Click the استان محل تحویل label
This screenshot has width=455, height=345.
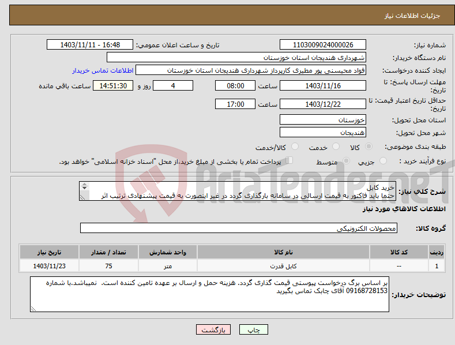pyautogui.click(x=419, y=120)
